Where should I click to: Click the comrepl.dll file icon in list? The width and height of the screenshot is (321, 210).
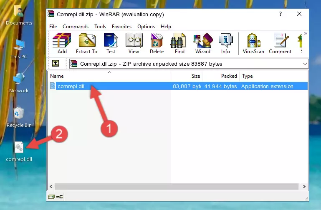53,86
